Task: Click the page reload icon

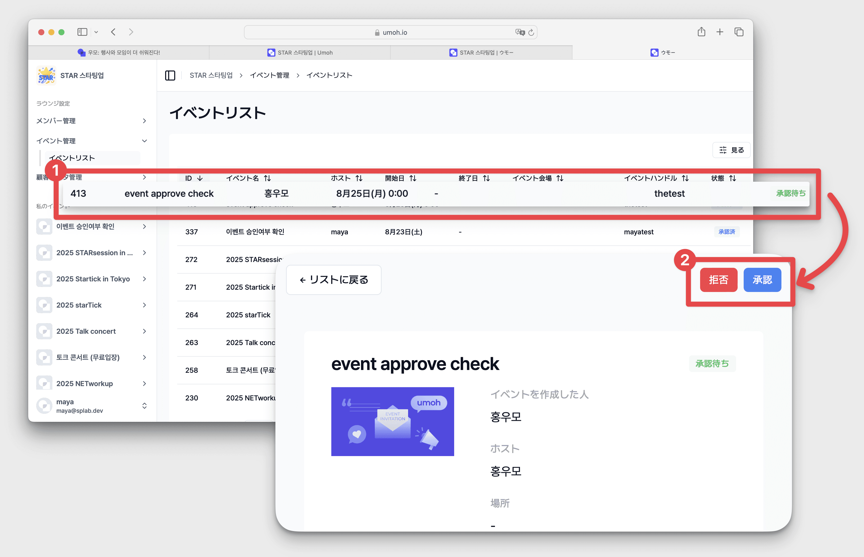Action: [x=531, y=32]
